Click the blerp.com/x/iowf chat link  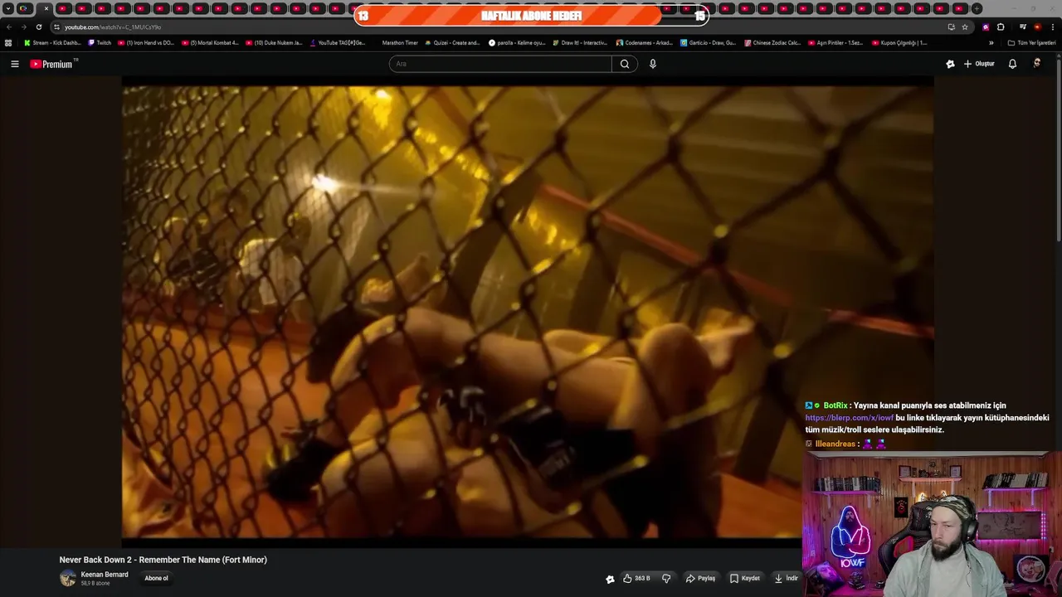pyautogui.click(x=849, y=418)
